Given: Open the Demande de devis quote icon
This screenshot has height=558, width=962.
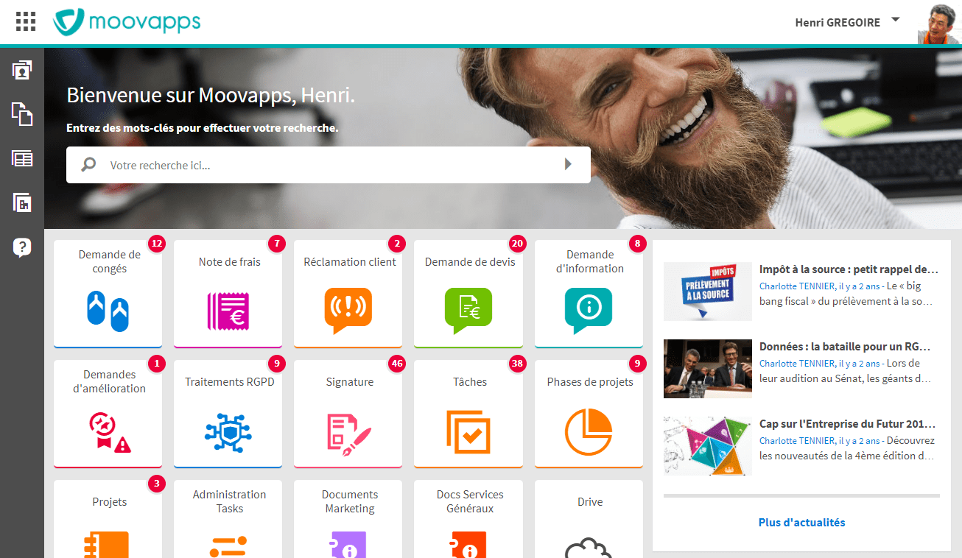Looking at the screenshot, I should point(468,310).
